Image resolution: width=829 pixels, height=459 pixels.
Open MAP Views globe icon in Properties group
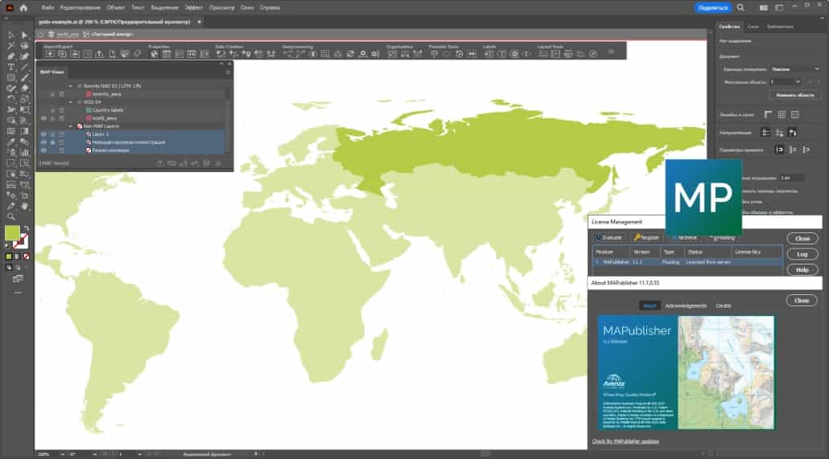pyautogui.click(x=154, y=54)
